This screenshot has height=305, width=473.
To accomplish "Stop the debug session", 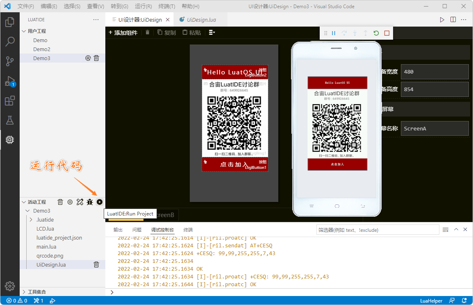I will point(387,33).
